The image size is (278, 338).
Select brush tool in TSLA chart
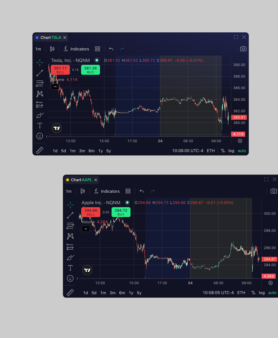pos(40,115)
